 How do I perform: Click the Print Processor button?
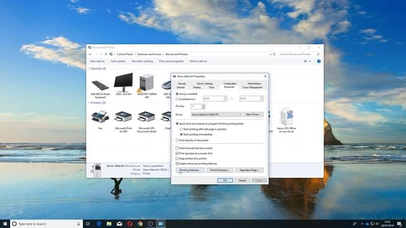tap(219, 170)
